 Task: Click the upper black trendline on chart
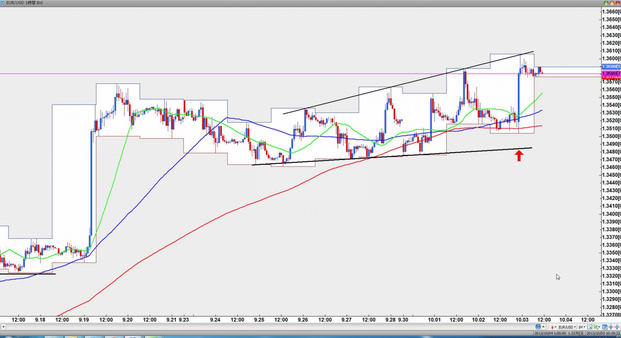408,83
